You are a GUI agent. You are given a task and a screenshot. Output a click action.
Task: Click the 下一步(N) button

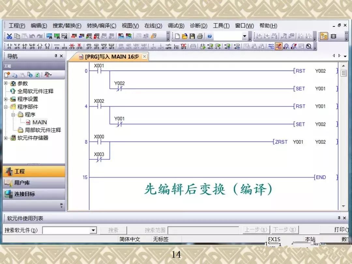[x=285, y=230]
